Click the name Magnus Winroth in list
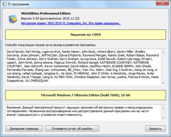171x137 pixels. pyautogui.click(x=65, y=63)
